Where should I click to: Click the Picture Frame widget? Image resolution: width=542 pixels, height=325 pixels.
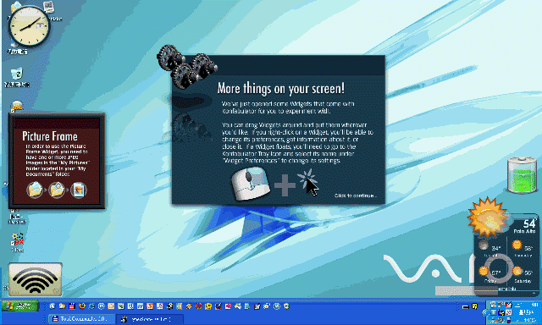(57, 161)
